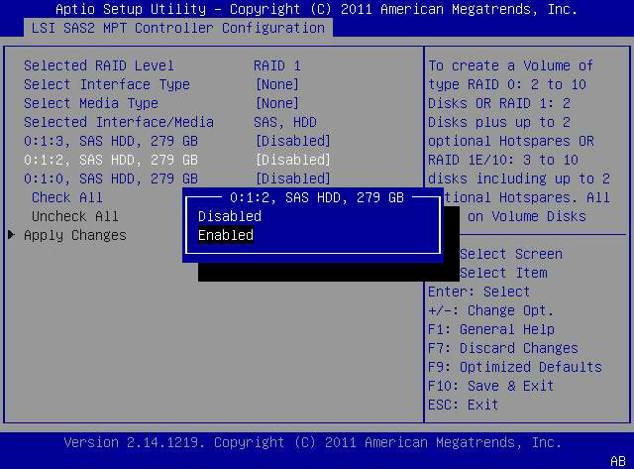Select the highlighted 0:1:2, SAS HDD row label
Viewport: 634px width, 469px height.
pyautogui.click(x=111, y=160)
